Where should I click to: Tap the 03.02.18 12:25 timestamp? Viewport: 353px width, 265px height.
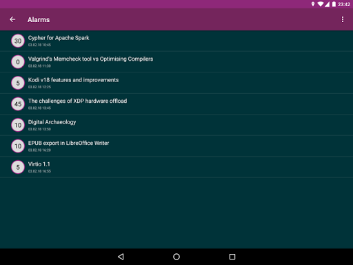(x=39, y=87)
